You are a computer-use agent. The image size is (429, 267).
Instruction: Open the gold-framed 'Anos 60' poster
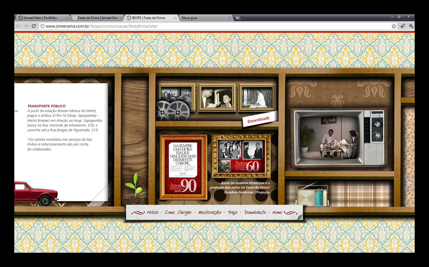pyautogui.click(x=241, y=156)
